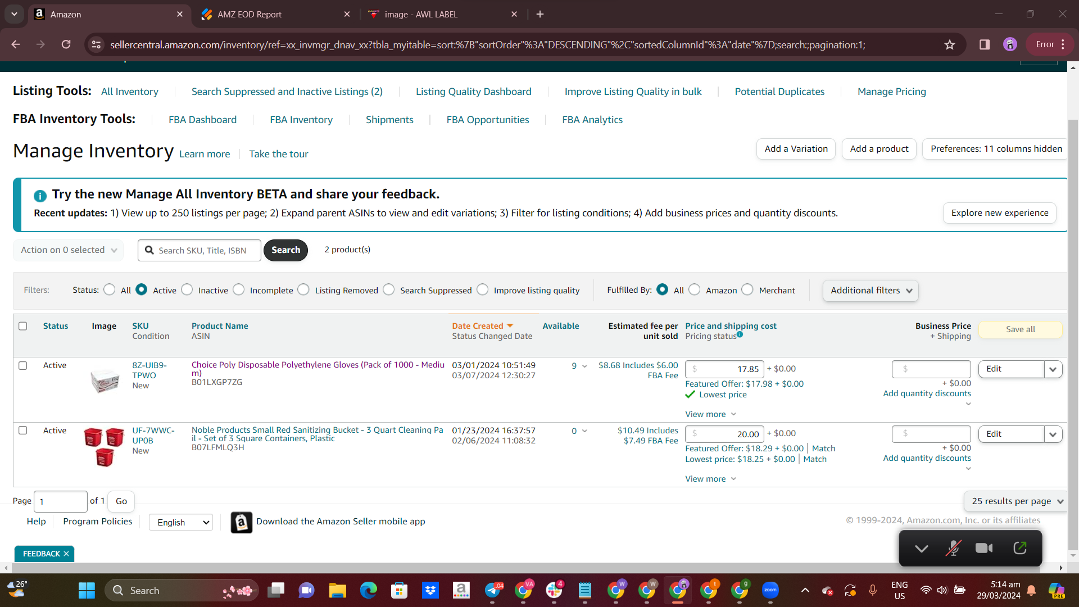This screenshot has width=1079, height=607.
Task: Select the Inactive status filter
Action: [x=187, y=289]
